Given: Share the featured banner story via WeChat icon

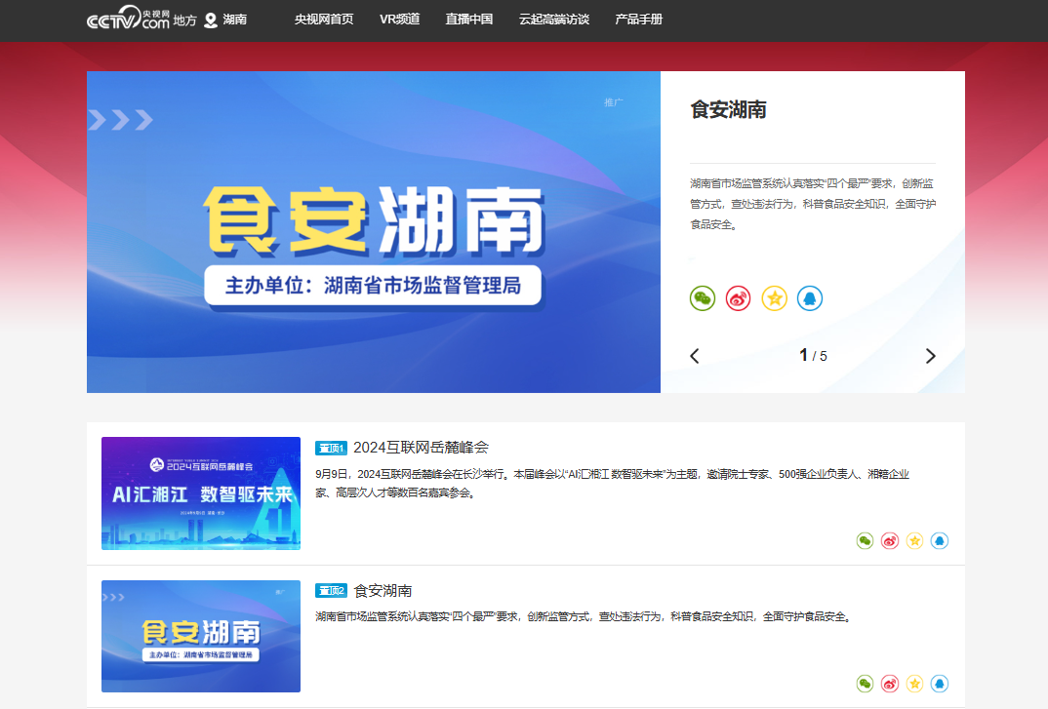Looking at the screenshot, I should point(703,298).
